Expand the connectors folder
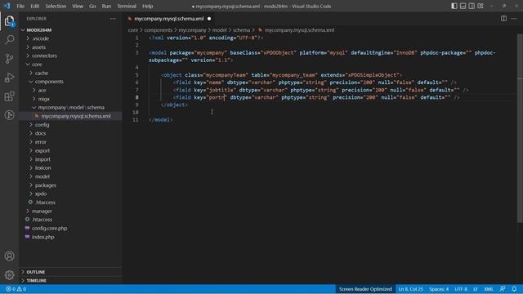The width and height of the screenshot is (523, 294). (44, 56)
